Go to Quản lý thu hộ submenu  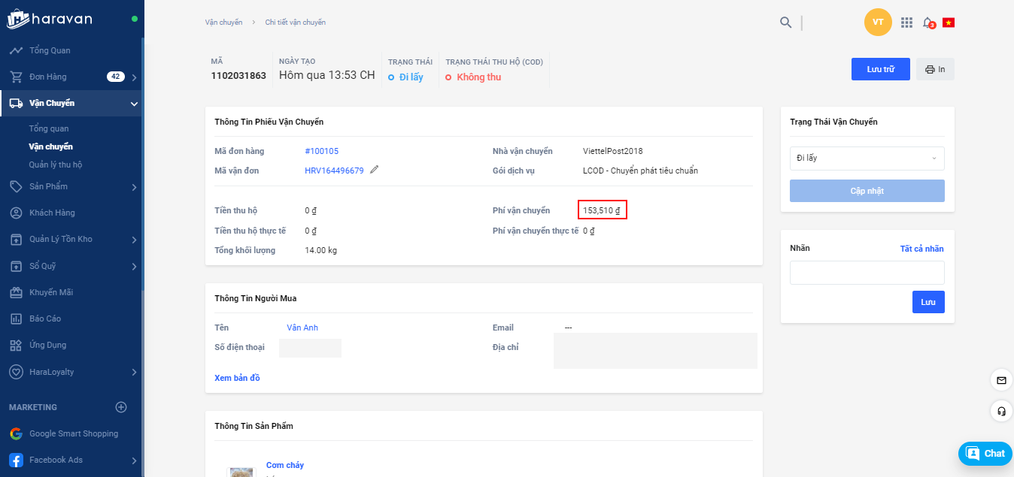(56, 165)
